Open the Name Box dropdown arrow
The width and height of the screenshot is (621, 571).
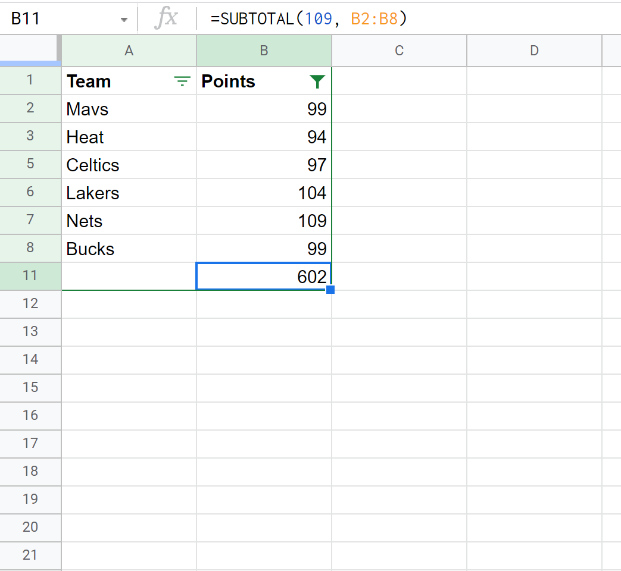click(x=124, y=18)
